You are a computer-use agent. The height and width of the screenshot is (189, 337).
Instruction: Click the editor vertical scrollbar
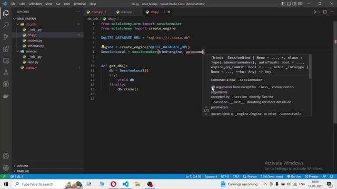click(x=335, y=72)
